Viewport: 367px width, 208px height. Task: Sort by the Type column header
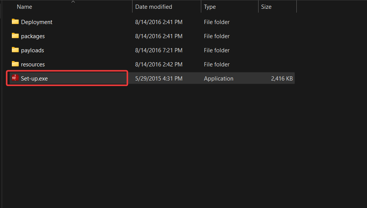pos(210,7)
